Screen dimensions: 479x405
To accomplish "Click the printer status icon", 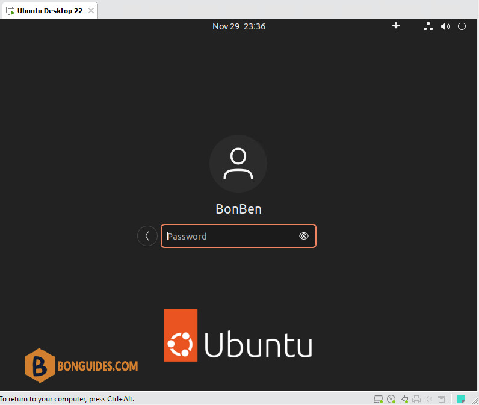I will pos(416,399).
